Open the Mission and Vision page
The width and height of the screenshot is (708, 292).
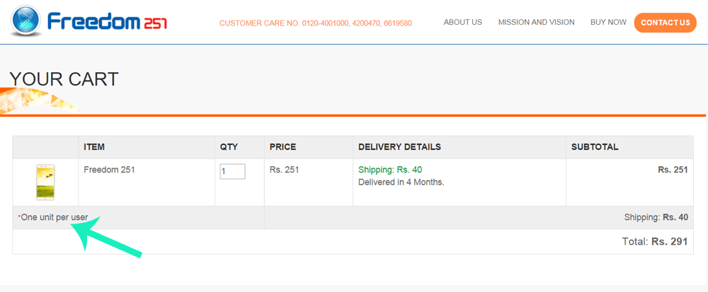[537, 22]
